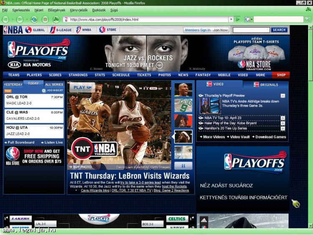Click the NBA site Search button

[x=279, y=30]
